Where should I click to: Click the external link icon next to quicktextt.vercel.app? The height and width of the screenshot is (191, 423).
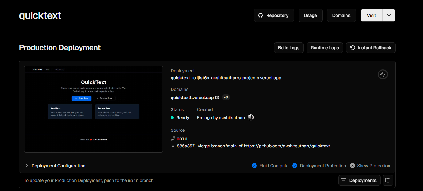tap(217, 98)
